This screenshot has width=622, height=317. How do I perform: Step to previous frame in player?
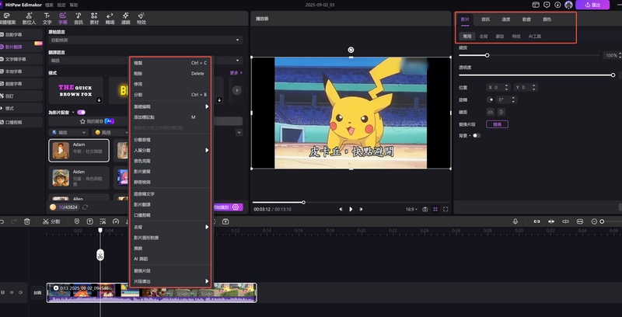[341, 209]
